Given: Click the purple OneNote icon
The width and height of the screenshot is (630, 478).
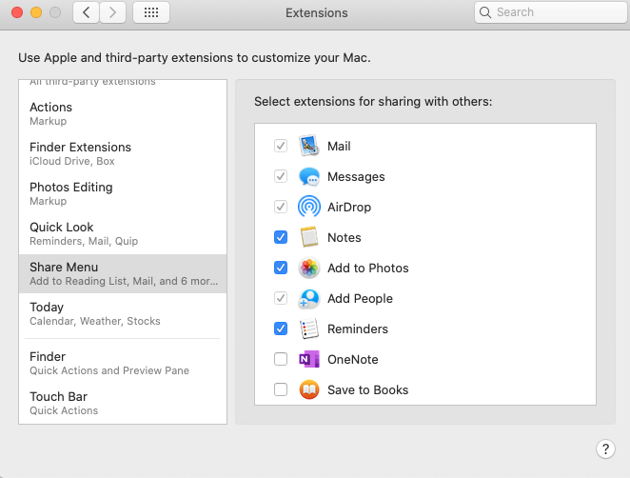Looking at the screenshot, I should pyautogui.click(x=308, y=359).
